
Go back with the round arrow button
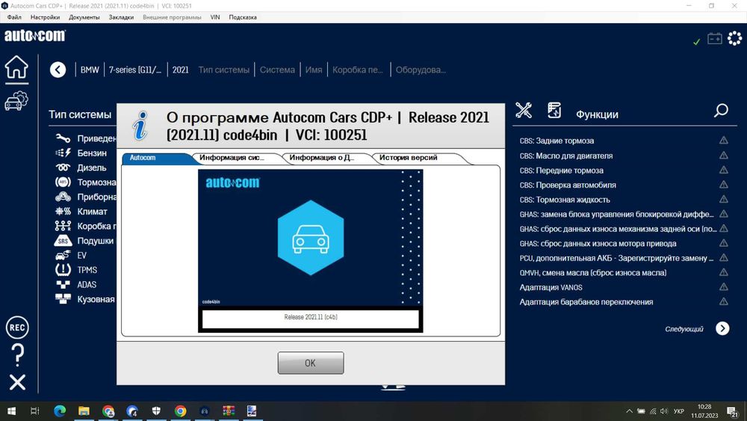pyautogui.click(x=58, y=70)
